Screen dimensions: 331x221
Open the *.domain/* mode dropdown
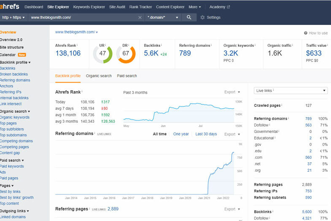click(163, 17)
